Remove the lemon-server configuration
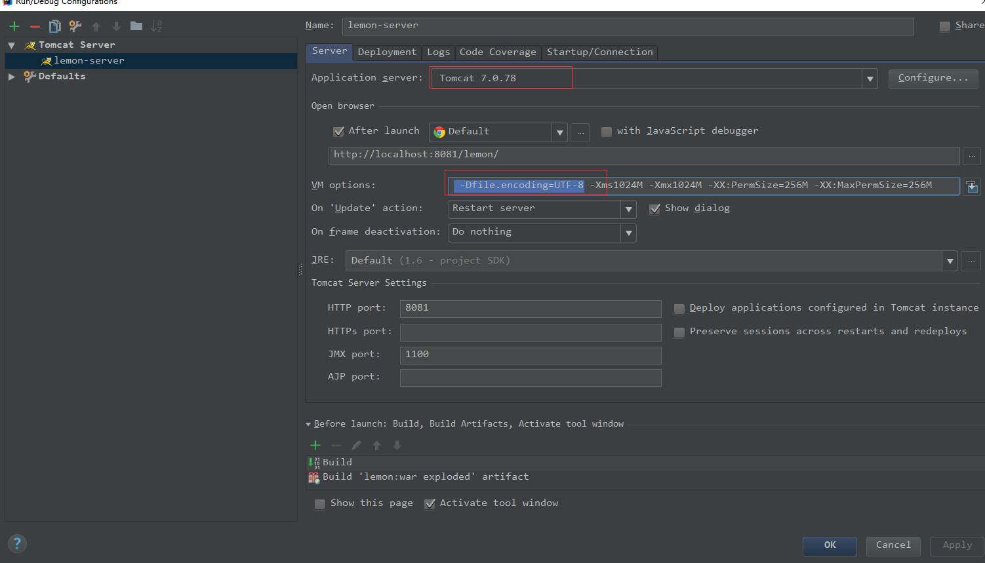985x563 pixels. 34,26
